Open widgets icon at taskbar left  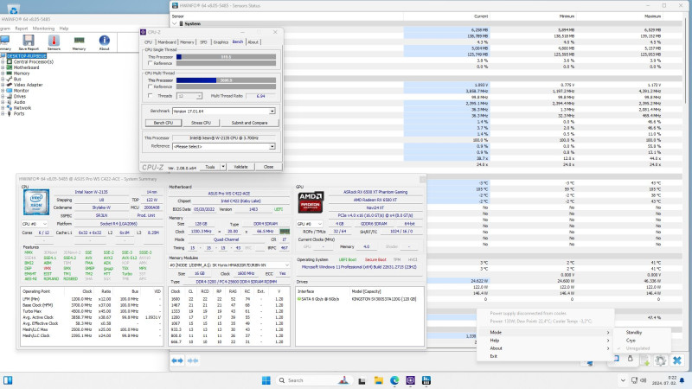[8, 380]
